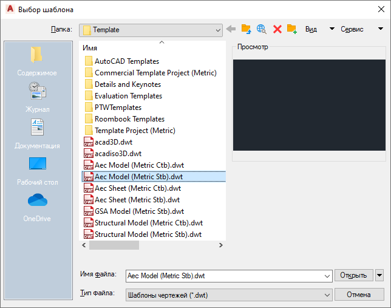Select Aec Model (Metric Stb).dwt file
Viewport: 391px width, 308px height.
(x=154, y=176)
